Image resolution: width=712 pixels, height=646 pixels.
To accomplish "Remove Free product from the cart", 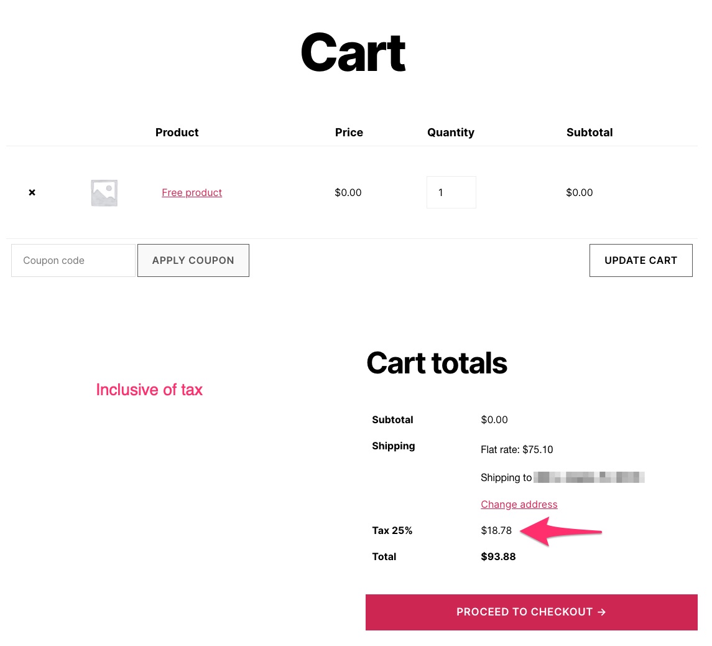I will [32, 192].
